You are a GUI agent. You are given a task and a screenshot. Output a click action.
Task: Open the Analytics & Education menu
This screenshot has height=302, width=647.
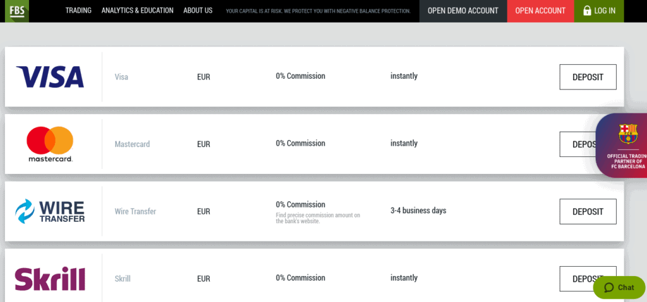click(137, 10)
